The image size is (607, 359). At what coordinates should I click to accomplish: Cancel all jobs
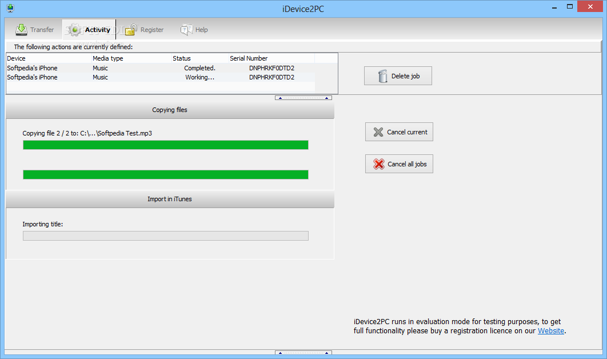pos(399,164)
